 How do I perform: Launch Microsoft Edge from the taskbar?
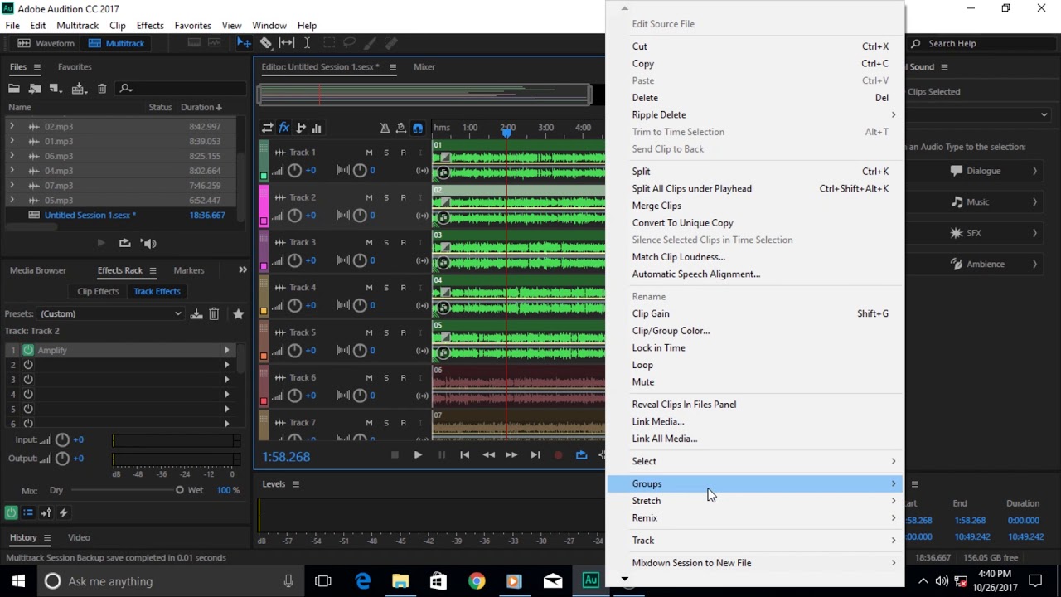[x=363, y=581]
